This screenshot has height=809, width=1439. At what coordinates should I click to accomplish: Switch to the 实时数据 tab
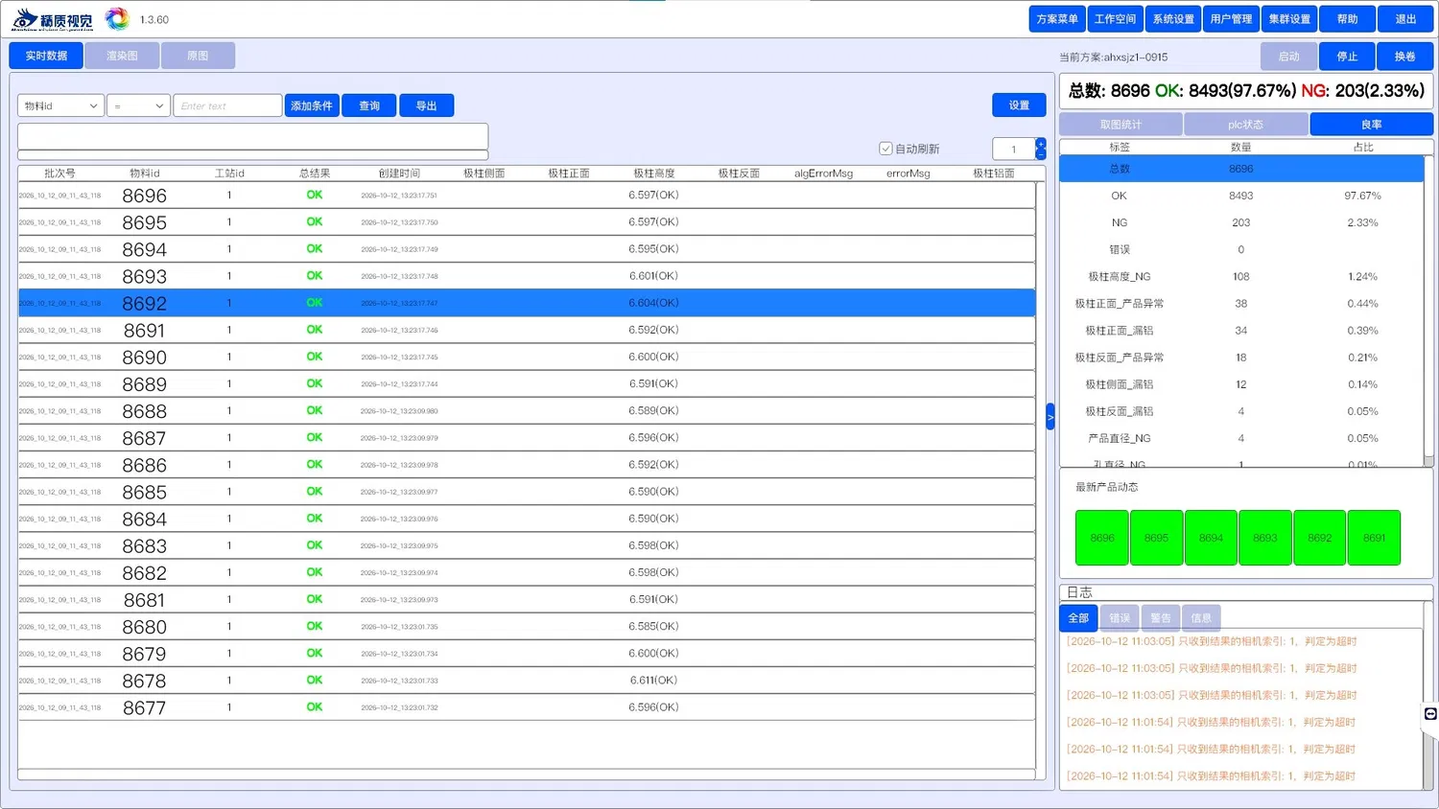(x=46, y=56)
